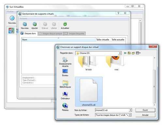Sort by Taille virtuelle column

103,40
